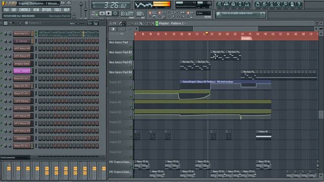Open the online news panel dropdown arrow
The image size is (324, 182).
[258, 15]
